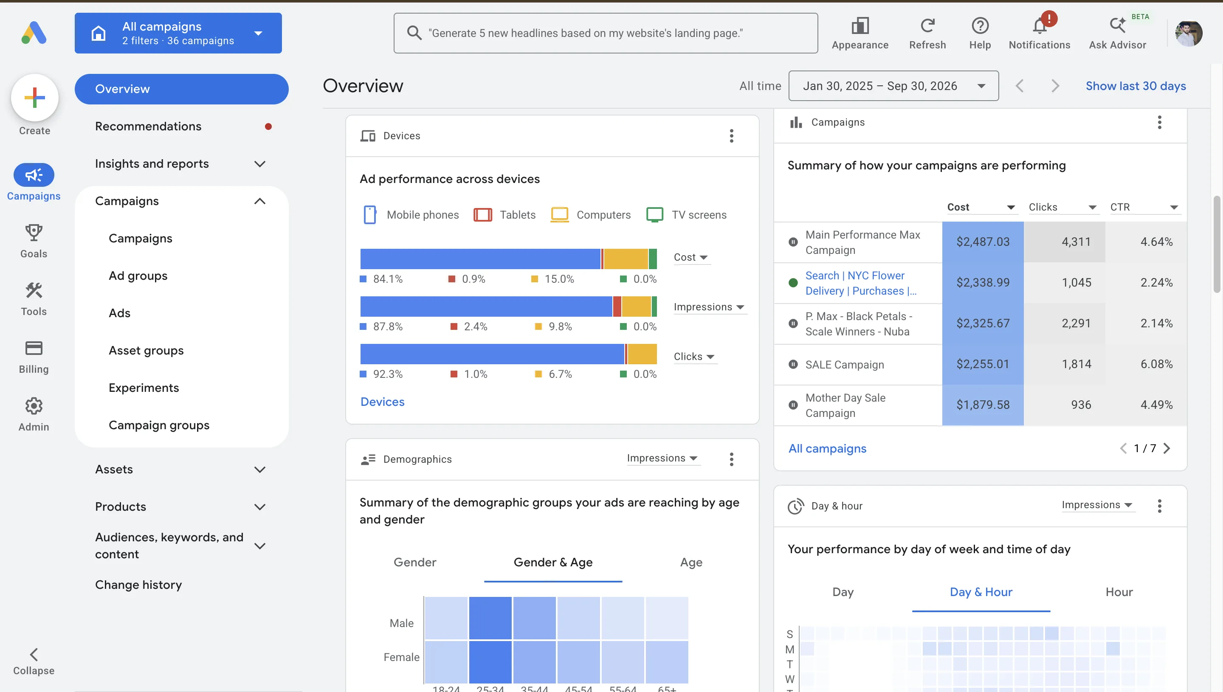Switch to Age tab in Demographics
Viewport: 1223px width, 692px height.
(691, 562)
